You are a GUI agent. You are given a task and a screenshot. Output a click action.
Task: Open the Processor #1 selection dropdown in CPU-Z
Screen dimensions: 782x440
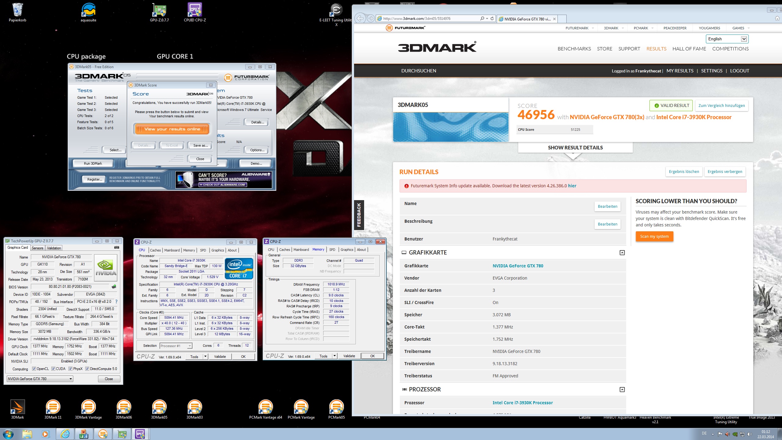176,346
